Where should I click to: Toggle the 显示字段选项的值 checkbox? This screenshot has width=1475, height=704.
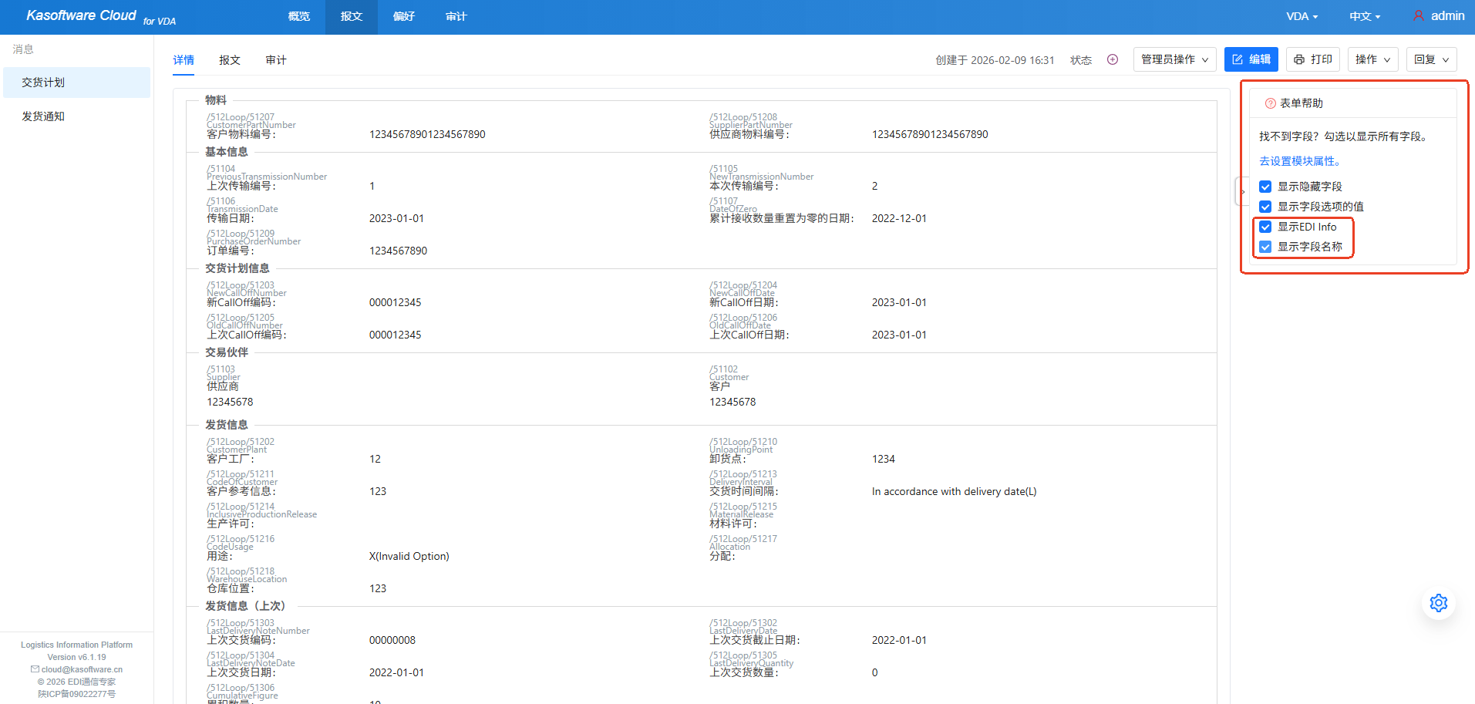pyautogui.click(x=1265, y=207)
